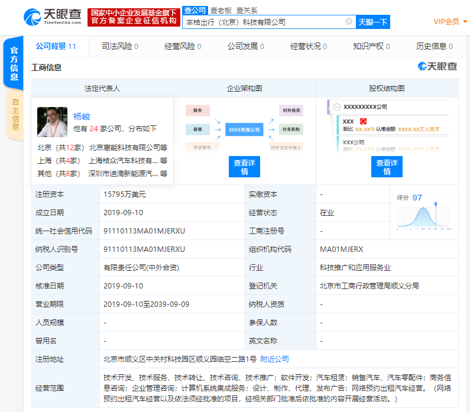Viewport: 470px width, 412px height.
Task: Click red 国家中小企业发展基金 banner
Action: pyautogui.click(x=134, y=17)
